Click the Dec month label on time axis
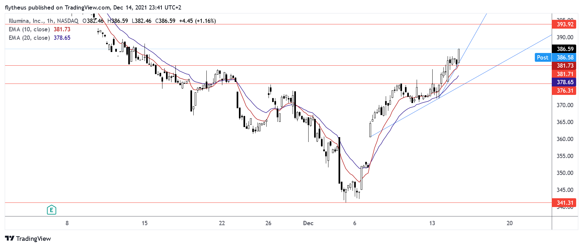The height and width of the screenshot is (247, 583). coord(308,223)
